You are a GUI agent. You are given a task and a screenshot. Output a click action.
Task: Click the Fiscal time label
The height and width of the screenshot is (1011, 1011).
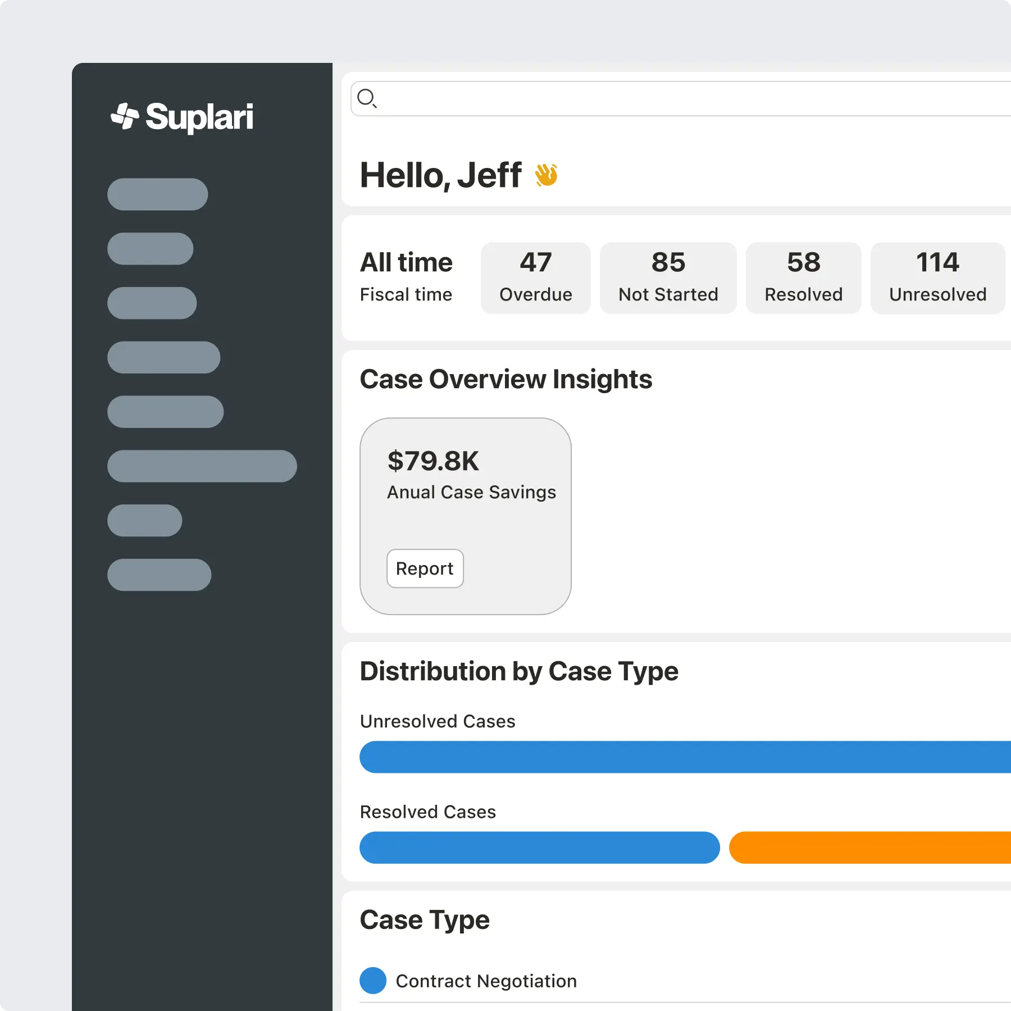click(406, 294)
